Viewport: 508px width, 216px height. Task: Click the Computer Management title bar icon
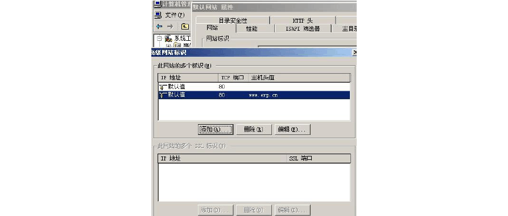157,4
